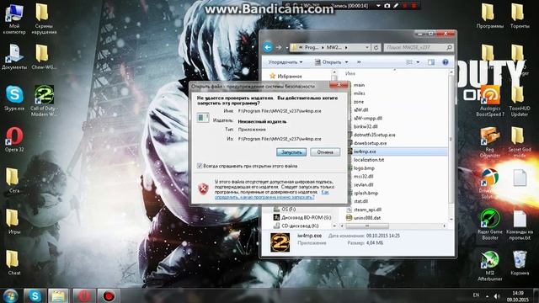The width and height of the screenshot is (539, 303).
Task: Open the Документы desktop icon
Action: point(14,56)
